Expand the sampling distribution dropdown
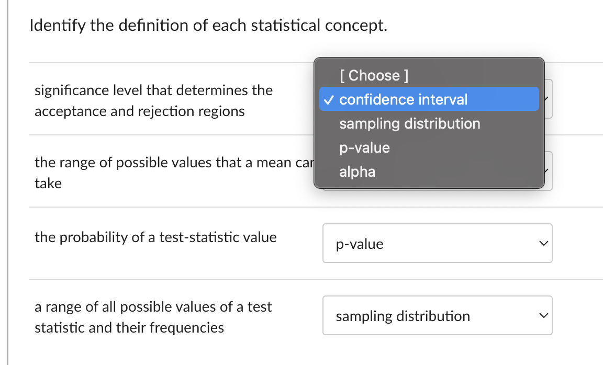603x365 pixels. [x=438, y=315]
